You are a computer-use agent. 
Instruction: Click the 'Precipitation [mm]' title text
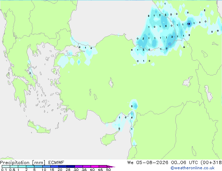click(23, 163)
